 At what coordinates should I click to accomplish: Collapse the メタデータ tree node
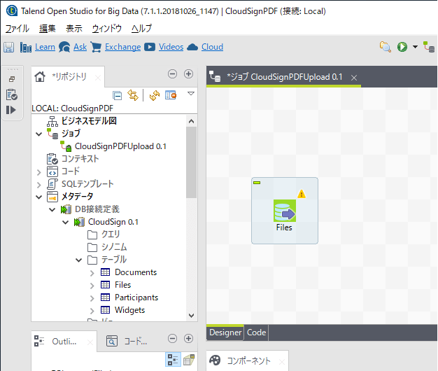tap(39, 197)
